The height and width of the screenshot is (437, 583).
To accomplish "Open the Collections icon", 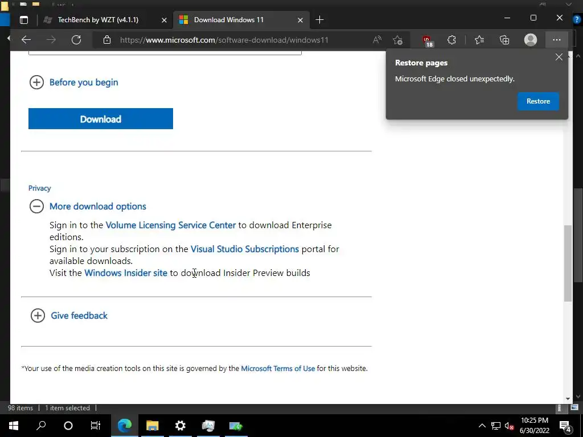I will point(504,40).
